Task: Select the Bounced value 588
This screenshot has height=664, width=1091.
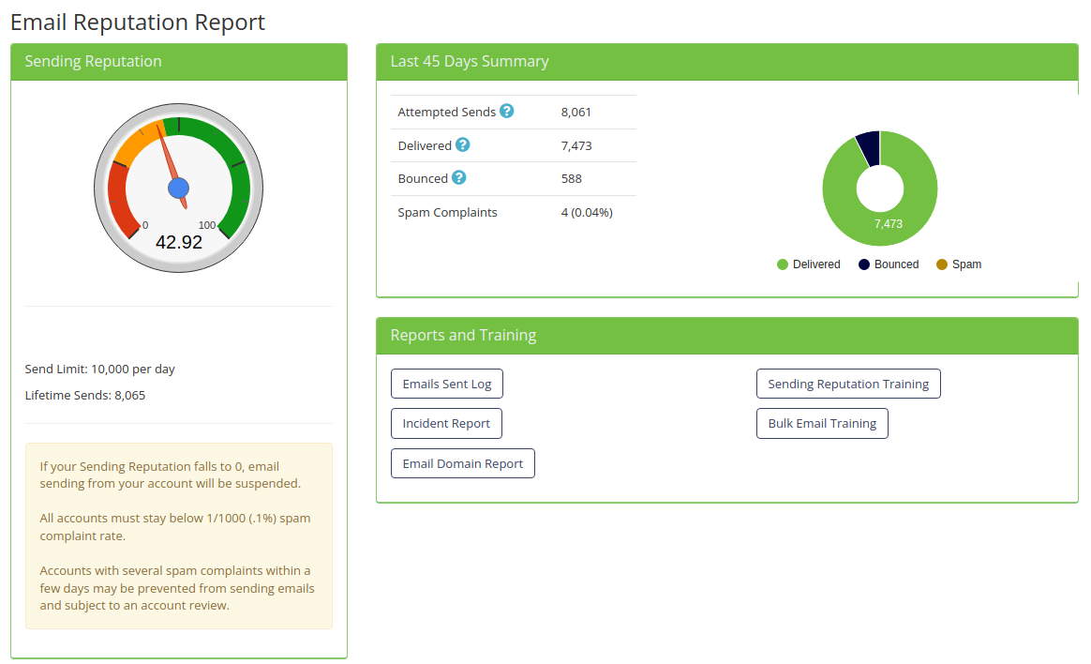Action: (x=571, y=179)
